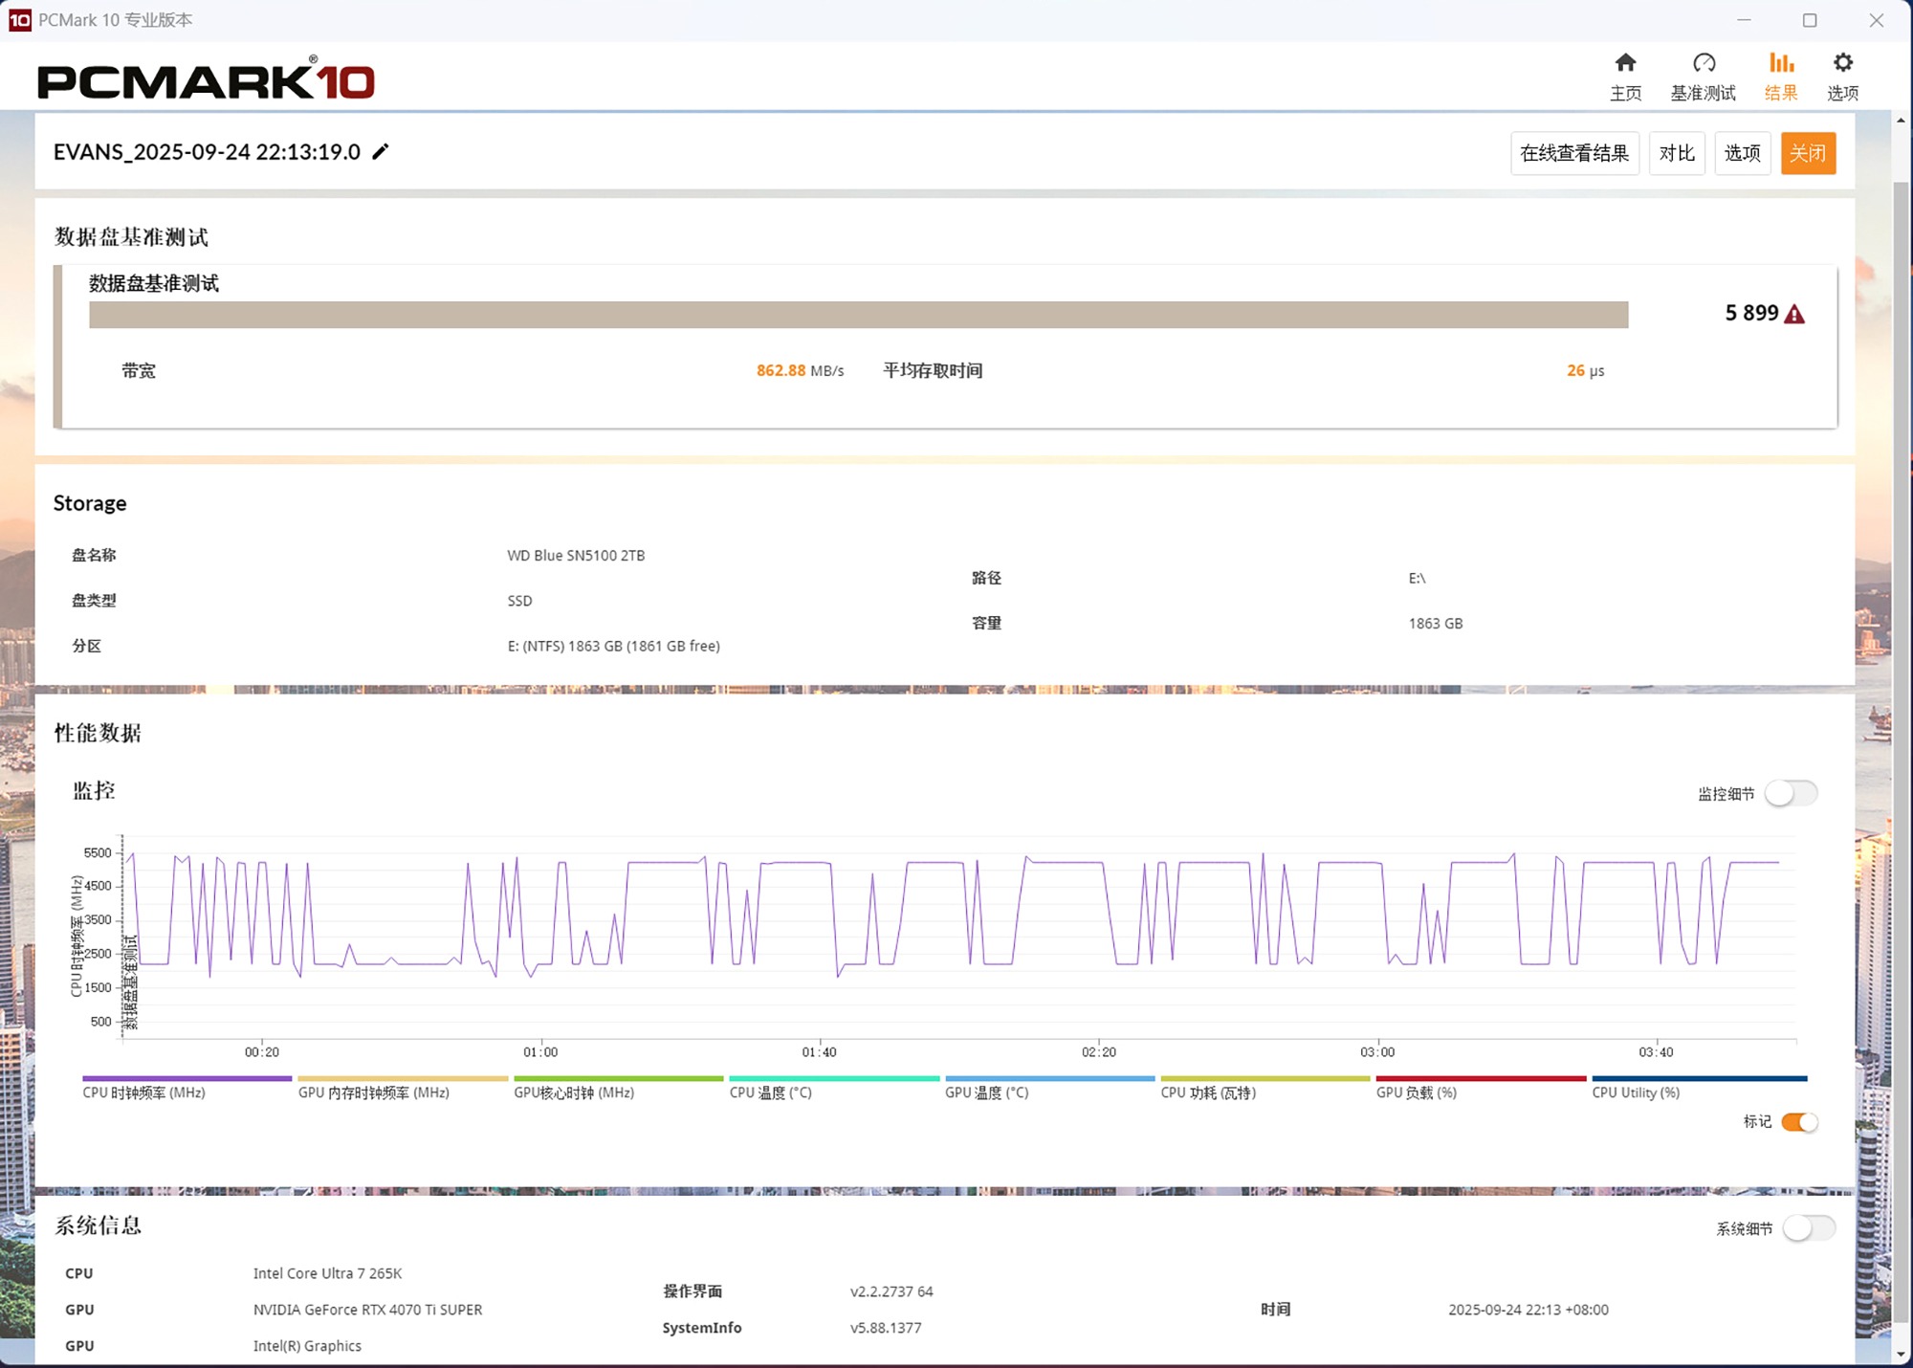Click the PCMark 10 title bar app icon
The height and width of the screenshot is (1368, 1913).
click(19, 20)
